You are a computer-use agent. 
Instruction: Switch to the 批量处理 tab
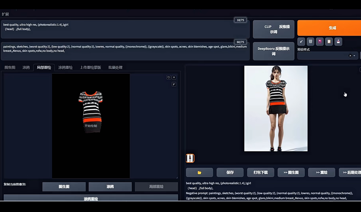click(x=115, y=67)
